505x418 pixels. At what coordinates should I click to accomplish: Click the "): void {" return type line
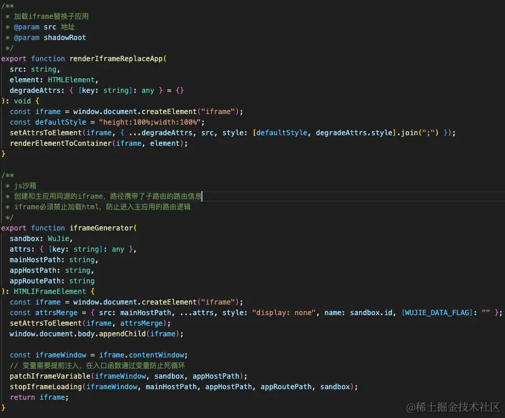(20, 101)
